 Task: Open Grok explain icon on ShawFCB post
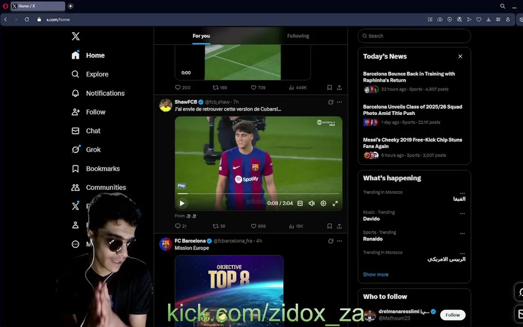coord(331,102)
